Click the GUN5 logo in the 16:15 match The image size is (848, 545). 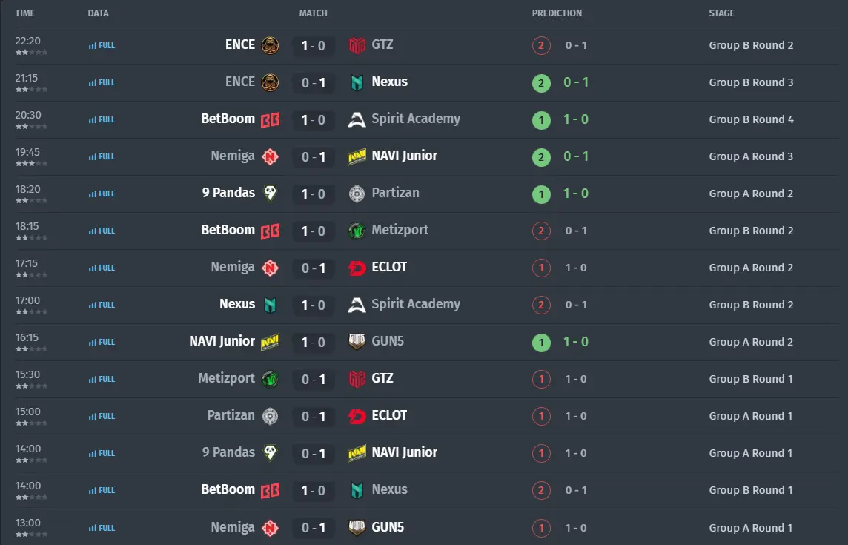pos(357,342)
